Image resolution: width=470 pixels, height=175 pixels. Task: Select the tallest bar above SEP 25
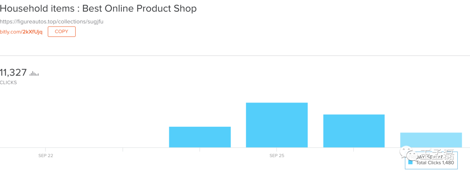pos(277,125)
